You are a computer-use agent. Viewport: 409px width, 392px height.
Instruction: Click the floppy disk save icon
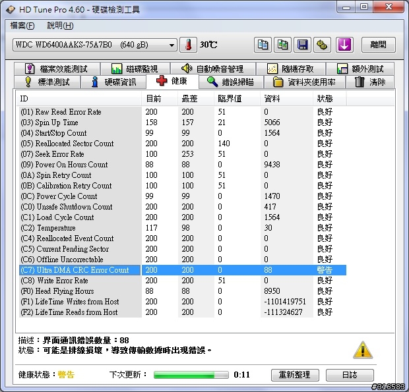click(302, 45)
